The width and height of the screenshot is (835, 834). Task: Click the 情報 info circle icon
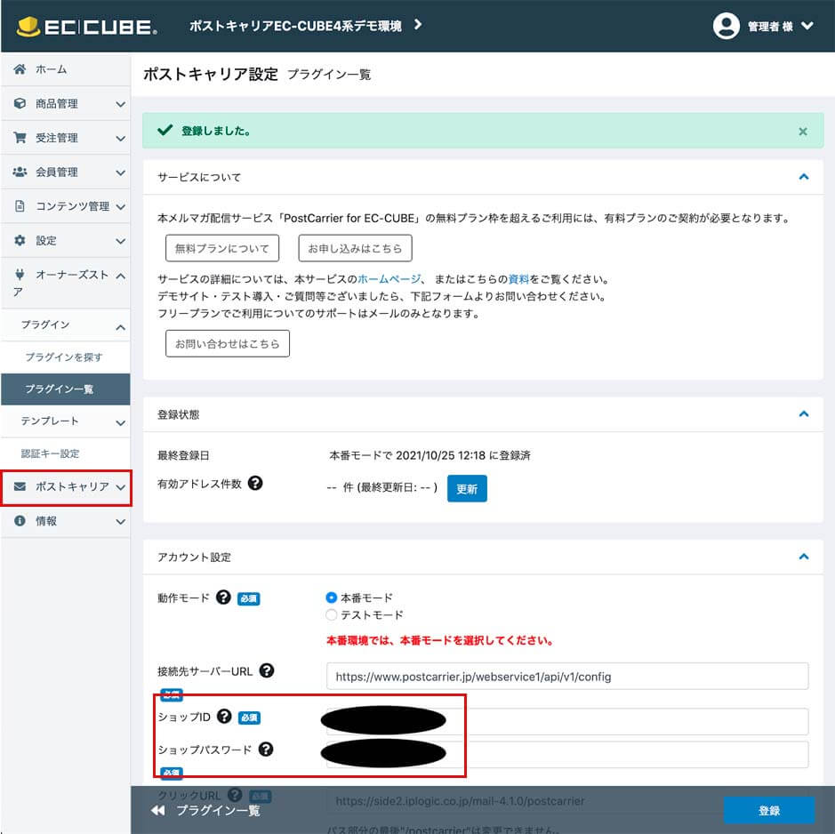(20, 521)
